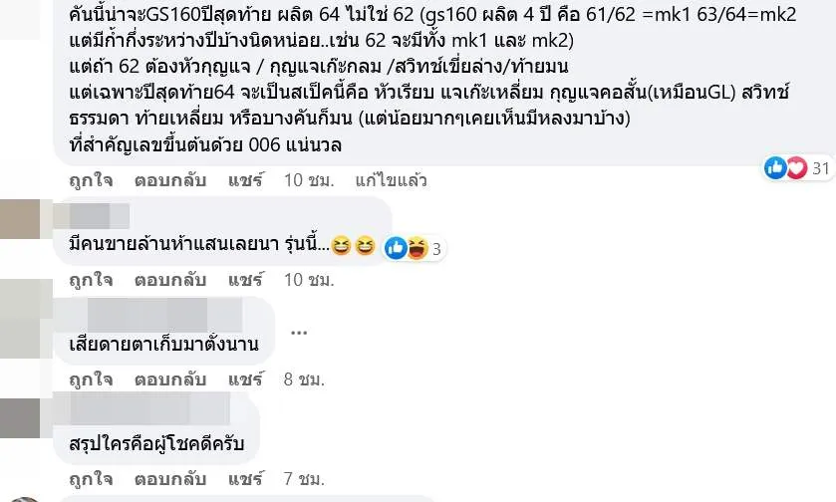This screenshot has width=836, height=502.
Task: Open avatar next to สรุปใครคือผู้โชคดีครับ comment
Action: coord(20,418)
